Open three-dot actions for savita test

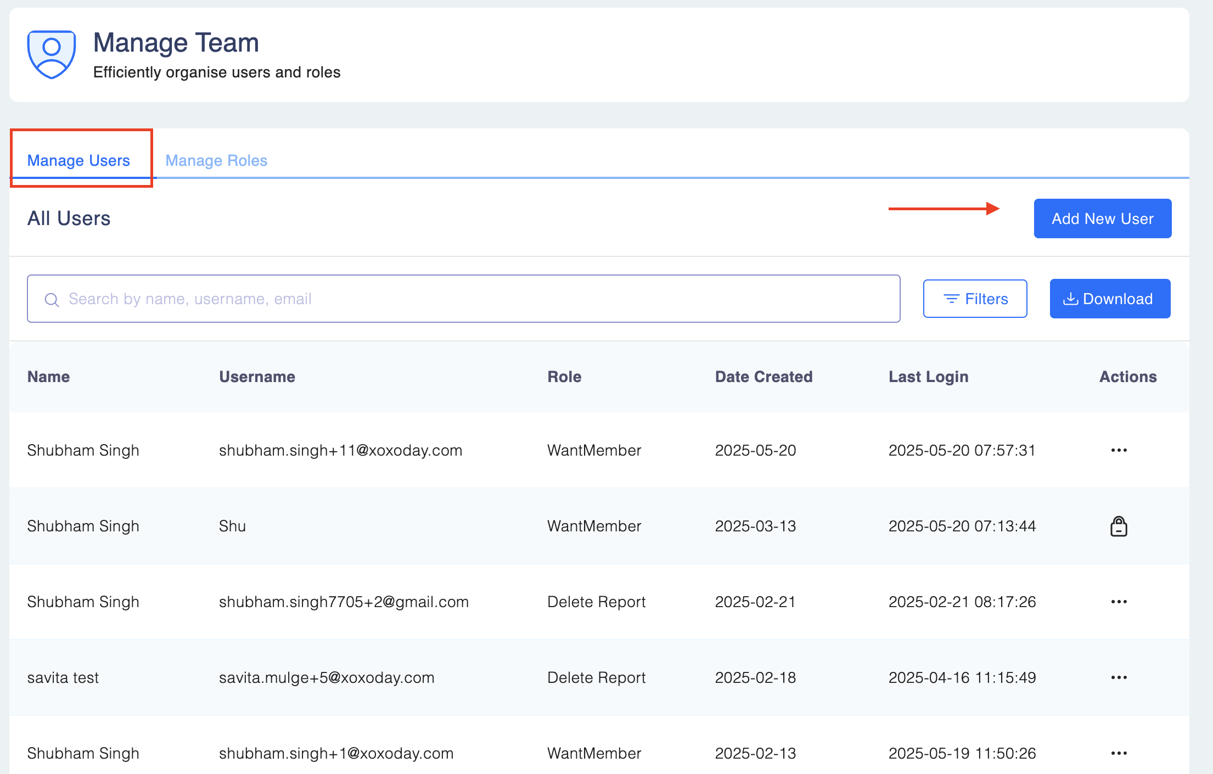click(x=1119, y=677)
